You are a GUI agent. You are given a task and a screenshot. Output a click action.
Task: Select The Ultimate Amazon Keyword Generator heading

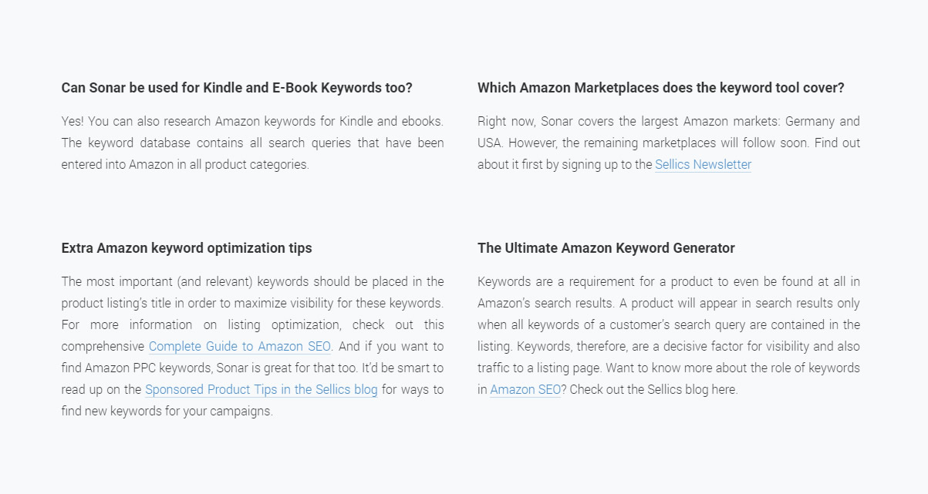[x=606, y=248]
